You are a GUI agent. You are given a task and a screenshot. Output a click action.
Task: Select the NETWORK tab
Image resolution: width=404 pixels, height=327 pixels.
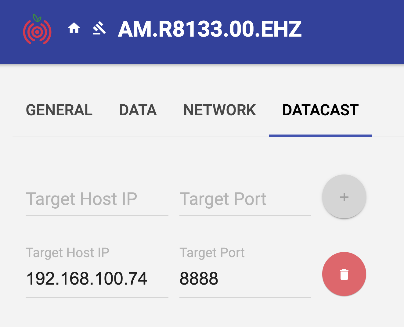(220, 110)
